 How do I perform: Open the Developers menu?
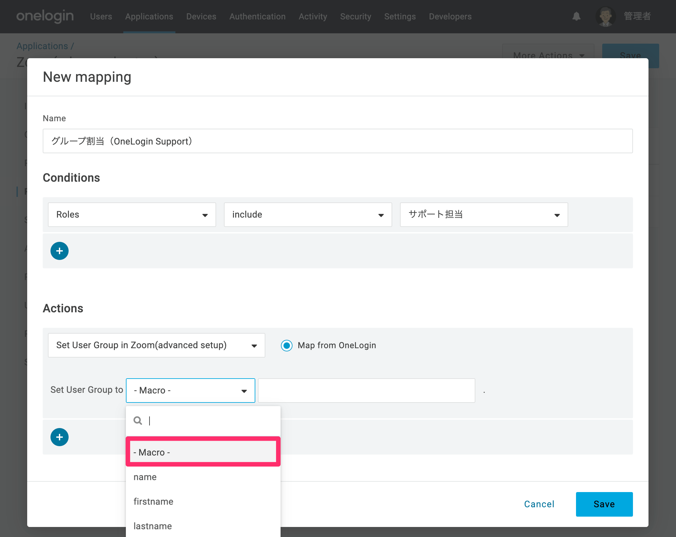(x=450, y=16)
